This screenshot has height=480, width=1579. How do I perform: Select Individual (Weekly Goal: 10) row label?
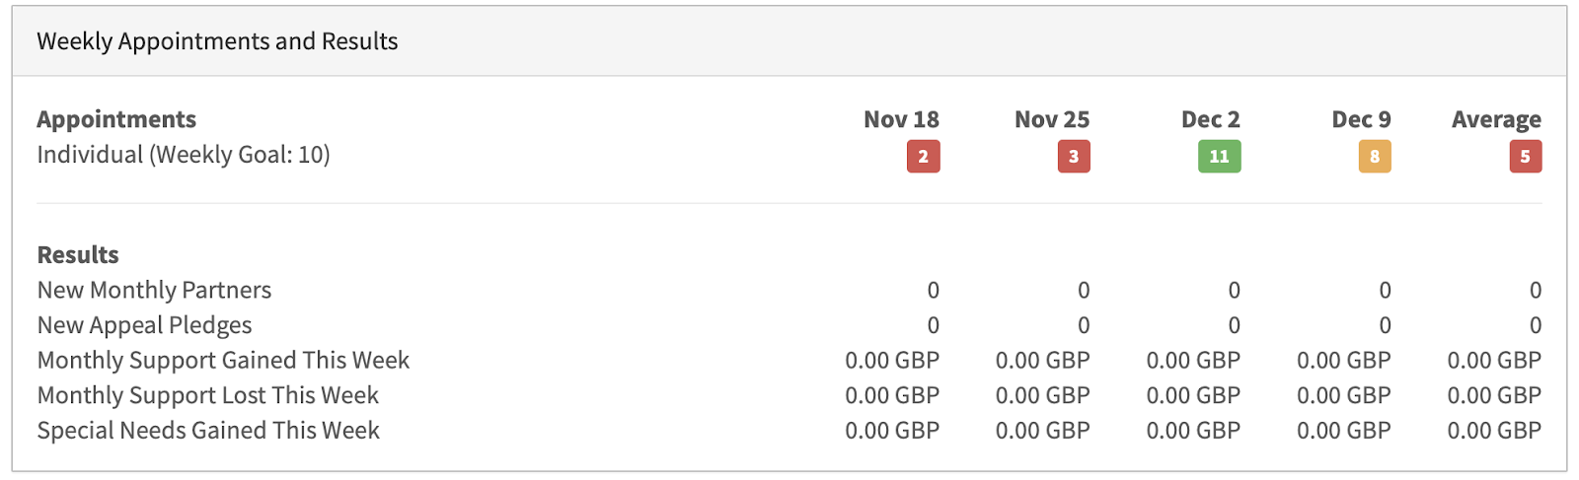(x=184, y=155)
